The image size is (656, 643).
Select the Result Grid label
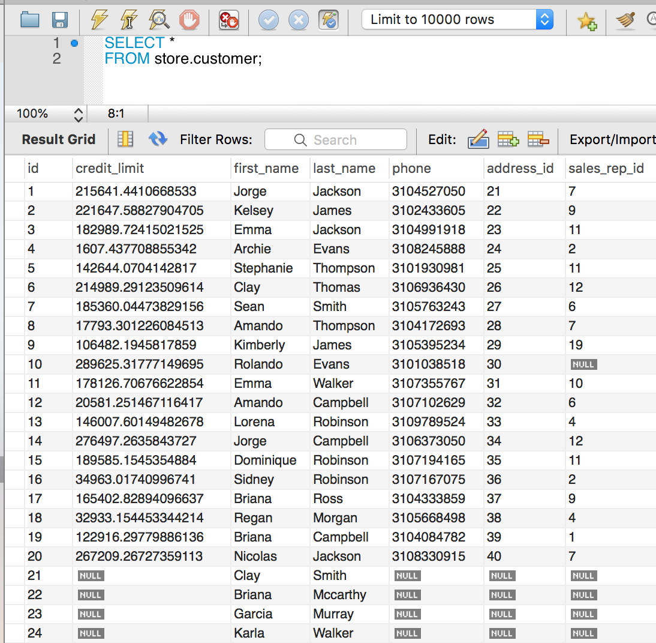click(x=59, y=139)
